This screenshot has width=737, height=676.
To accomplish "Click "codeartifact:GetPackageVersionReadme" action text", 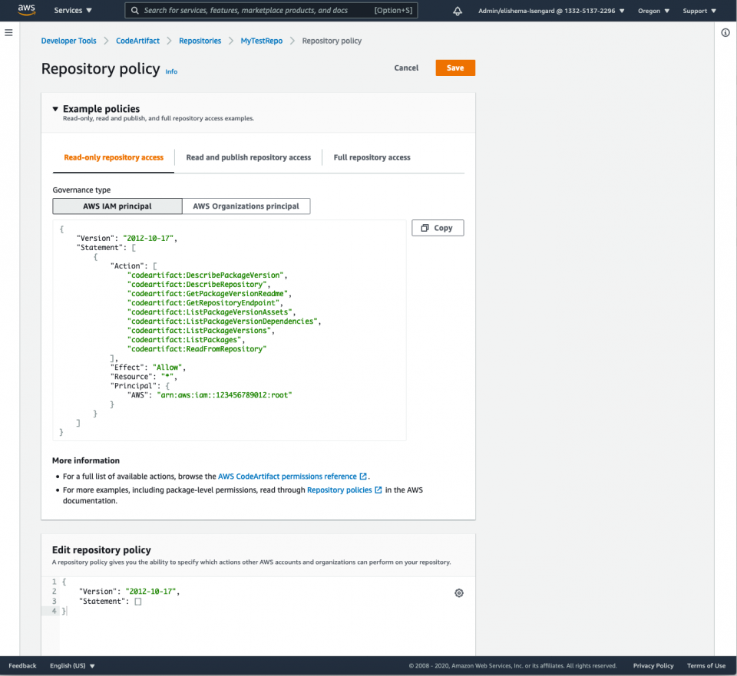I will [x=207, y=294].
